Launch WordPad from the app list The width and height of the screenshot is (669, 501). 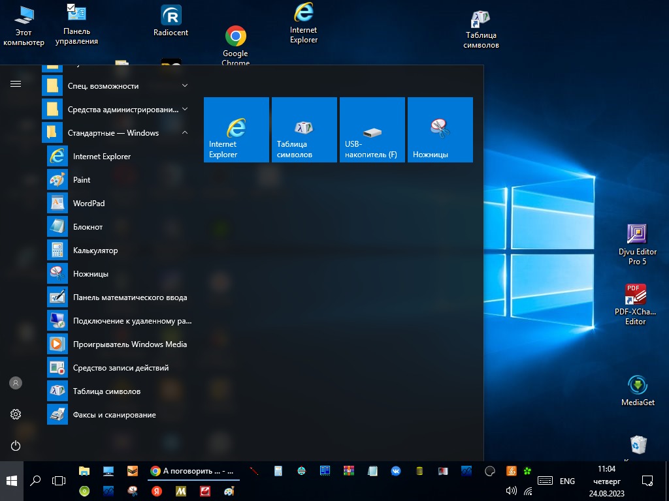point(118,204)
